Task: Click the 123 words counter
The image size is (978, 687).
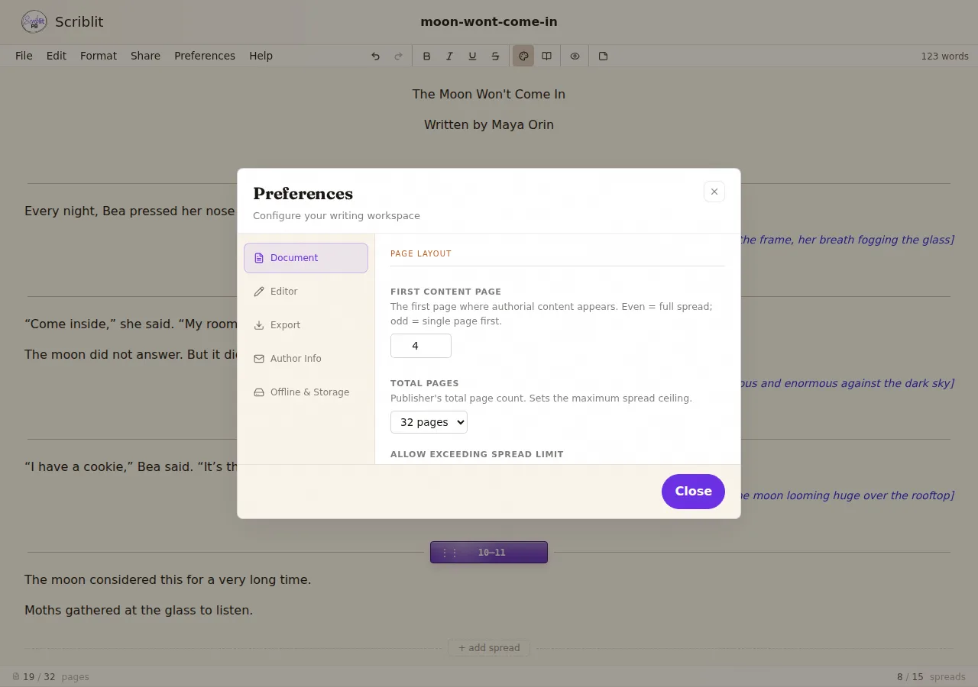Action: tap(944, 56)
